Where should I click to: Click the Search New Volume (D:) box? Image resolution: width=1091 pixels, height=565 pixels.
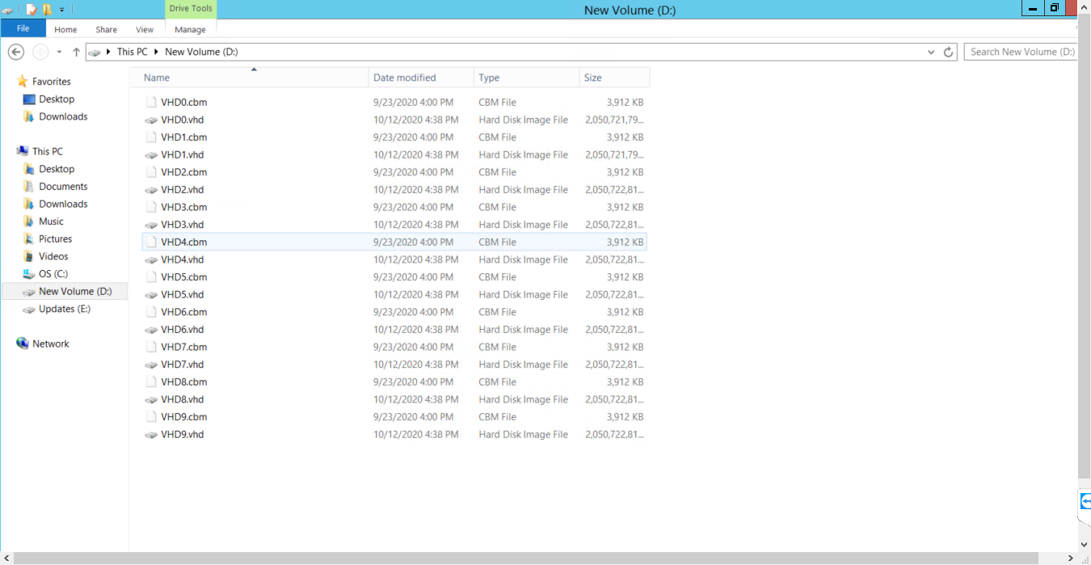(x=1021, y=52)
